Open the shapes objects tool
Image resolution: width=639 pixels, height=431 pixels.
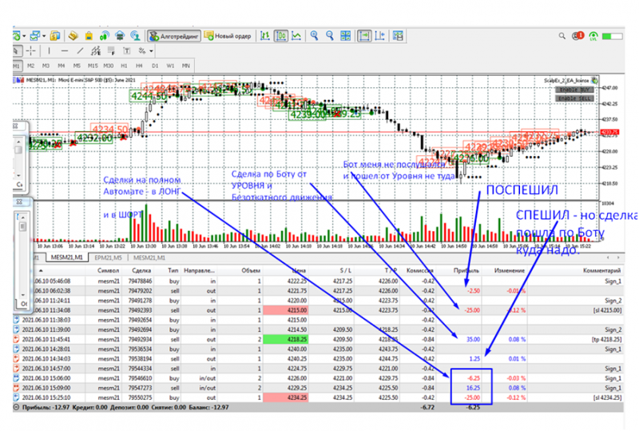(x=142, y=51)
